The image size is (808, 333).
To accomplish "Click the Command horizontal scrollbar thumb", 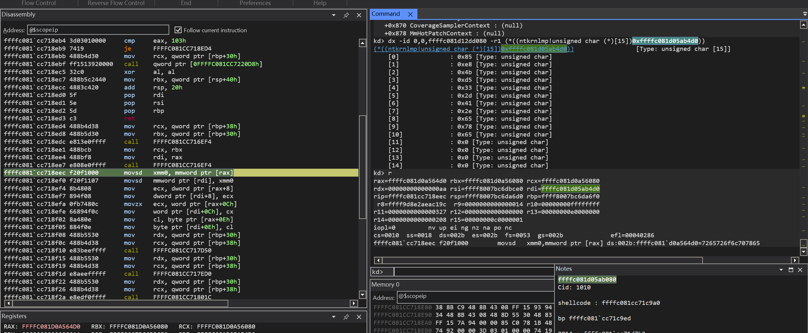I will click(x=542, y=260).
